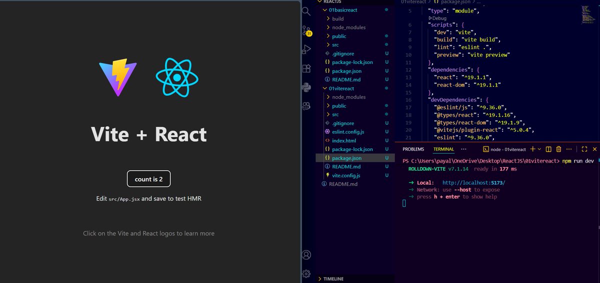Open the Python extension icon in activity bar
The width and height of the screenshot is (600, 283).
(306, 87)
